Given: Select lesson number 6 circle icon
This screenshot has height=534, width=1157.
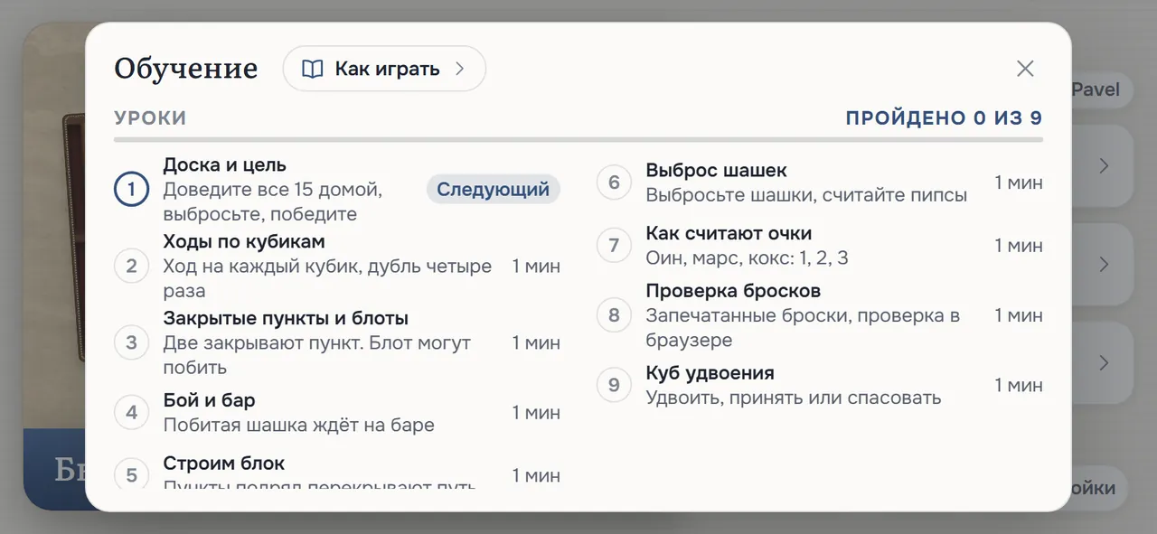Looking at the screenshot, I should [614, 183].
